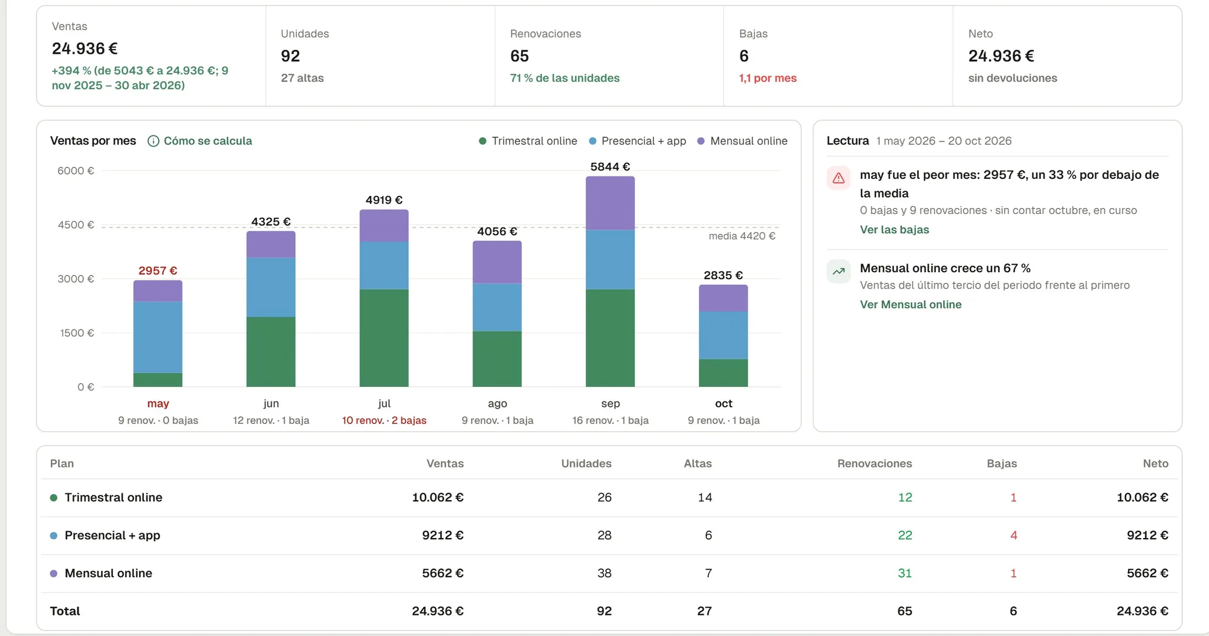Open the Cómo se calcula explanation
The image size is (1209, 636).
click(208, 141)
